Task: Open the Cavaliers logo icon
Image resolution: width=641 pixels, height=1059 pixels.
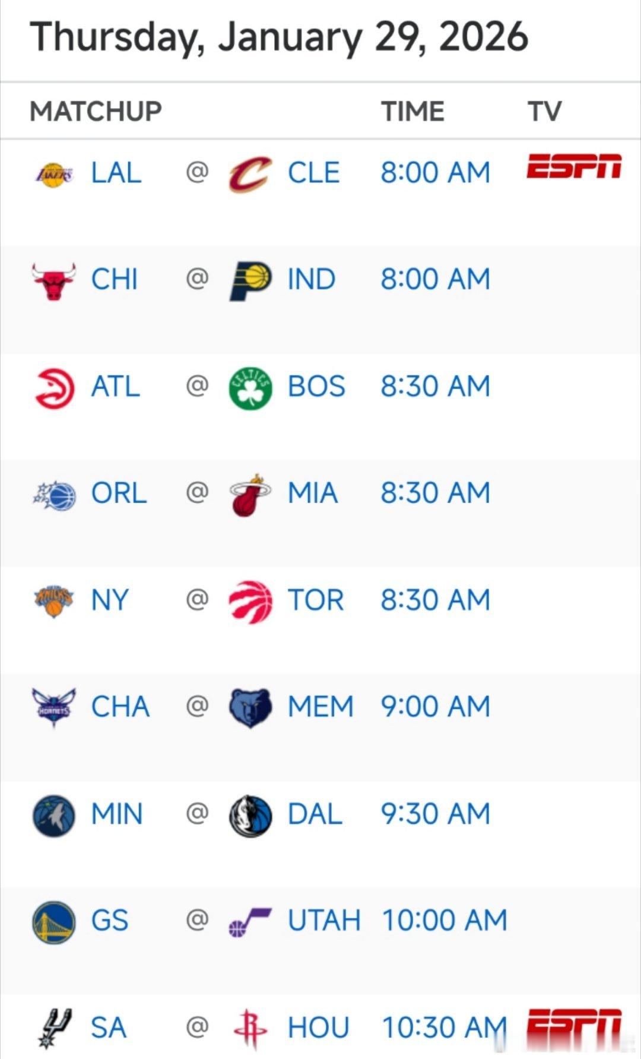Action: (250, 174)
